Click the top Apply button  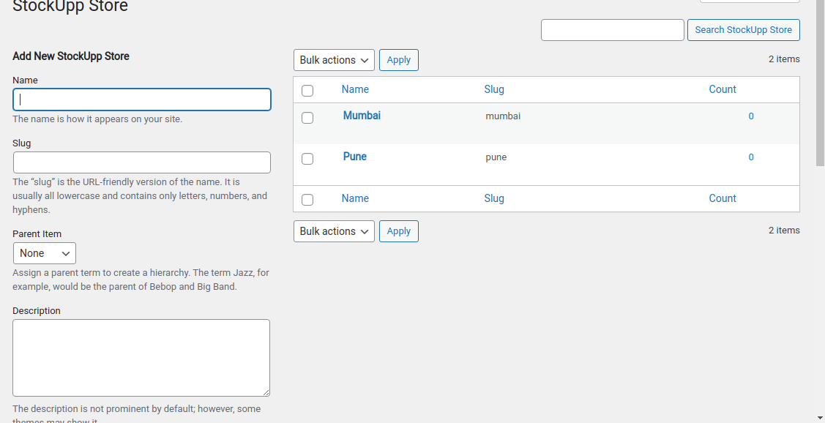click(399, 60)
